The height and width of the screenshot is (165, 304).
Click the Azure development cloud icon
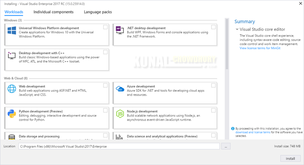(x=120, y=89)
